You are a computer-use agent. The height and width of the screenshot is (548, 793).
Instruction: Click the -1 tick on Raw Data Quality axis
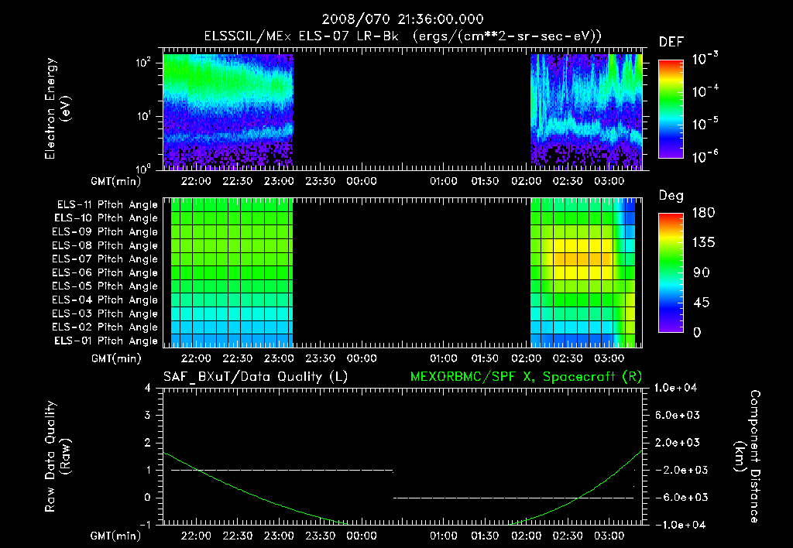[x=145, y=525]
